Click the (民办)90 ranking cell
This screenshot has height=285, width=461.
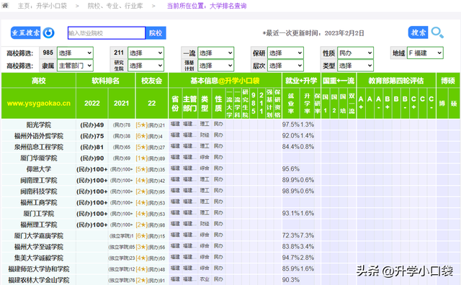tap(92, 158)
